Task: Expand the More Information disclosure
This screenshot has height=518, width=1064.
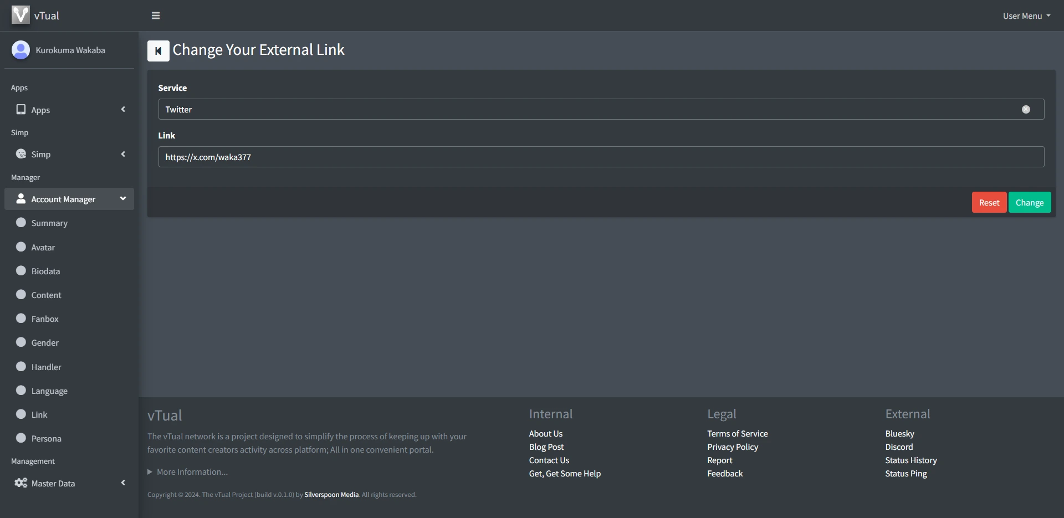Action: [187, 472]
